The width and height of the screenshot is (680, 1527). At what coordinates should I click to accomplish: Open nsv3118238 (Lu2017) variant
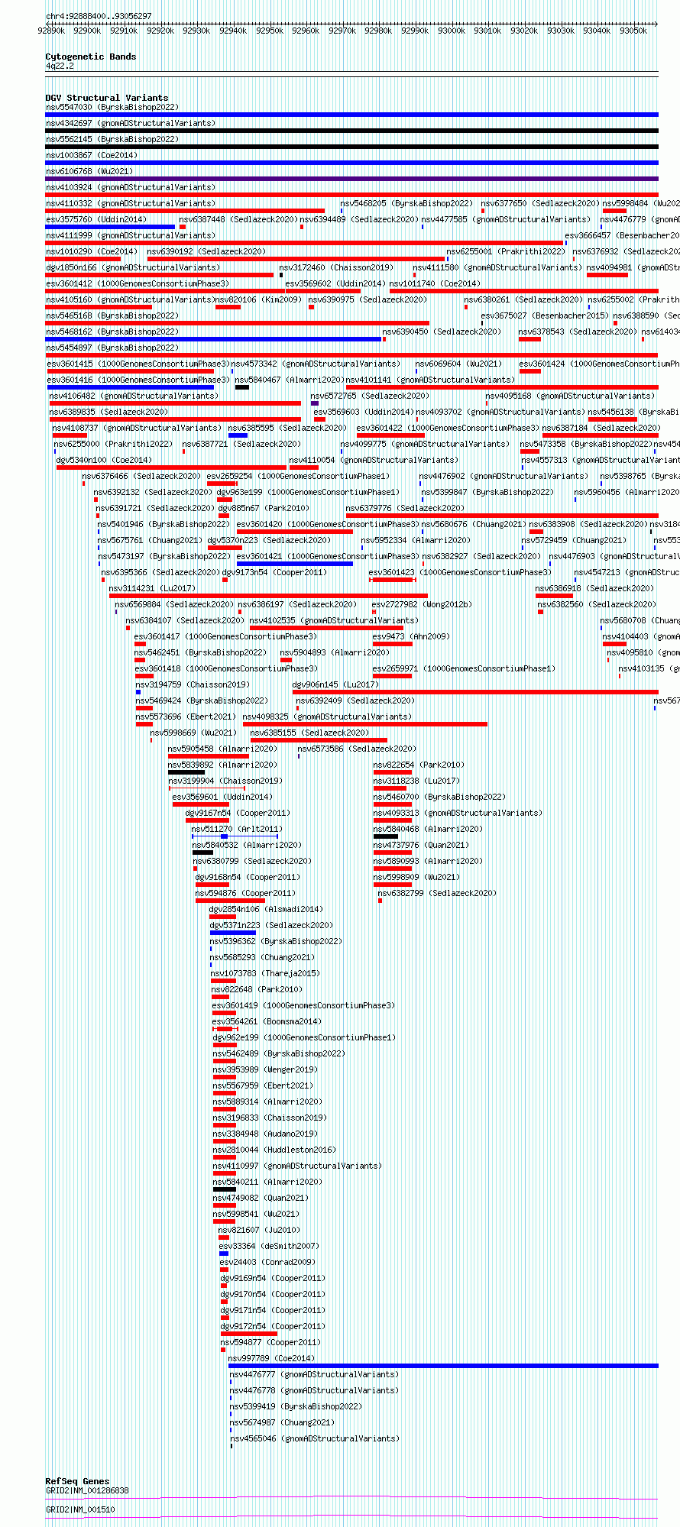tap(416, 781)
